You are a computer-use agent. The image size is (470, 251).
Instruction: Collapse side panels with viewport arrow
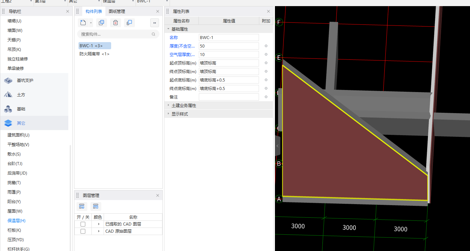278,146
